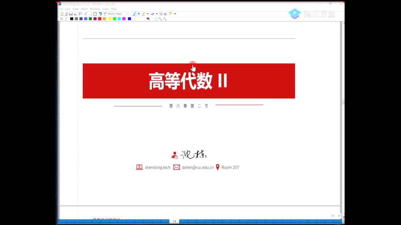Redo the last undone action
Image resolution: width=401 pixels, height=225 pixels.
coord(105,14)
